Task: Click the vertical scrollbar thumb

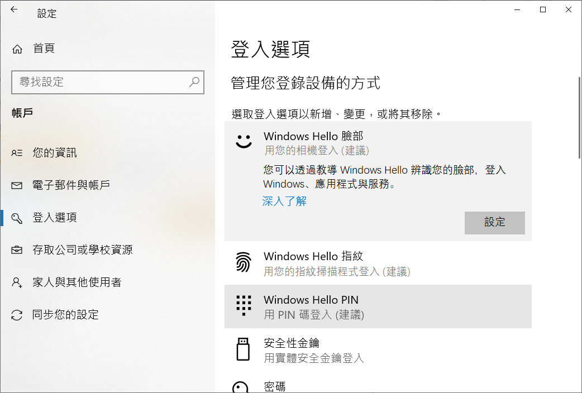Action: coord(579,118)
